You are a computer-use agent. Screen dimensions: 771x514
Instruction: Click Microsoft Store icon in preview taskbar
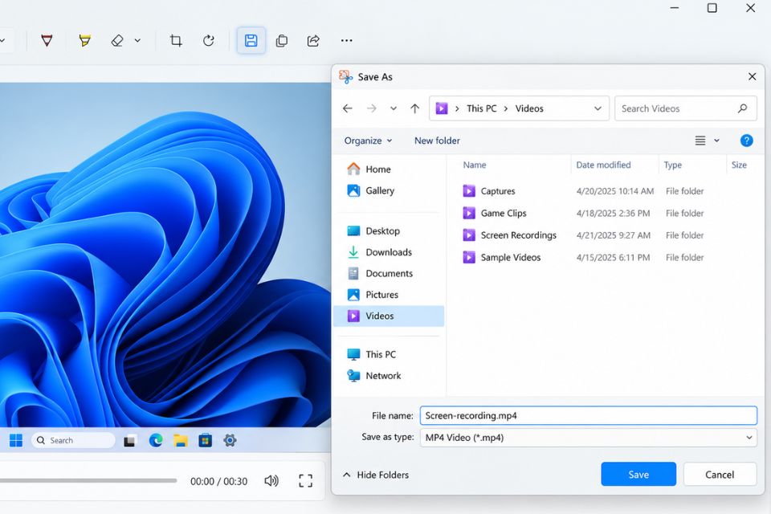[205, 440]
